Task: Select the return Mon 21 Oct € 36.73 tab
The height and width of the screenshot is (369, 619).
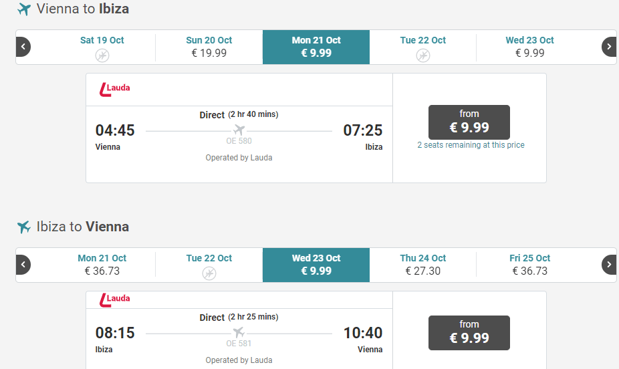Action: [x=102, y=265]
